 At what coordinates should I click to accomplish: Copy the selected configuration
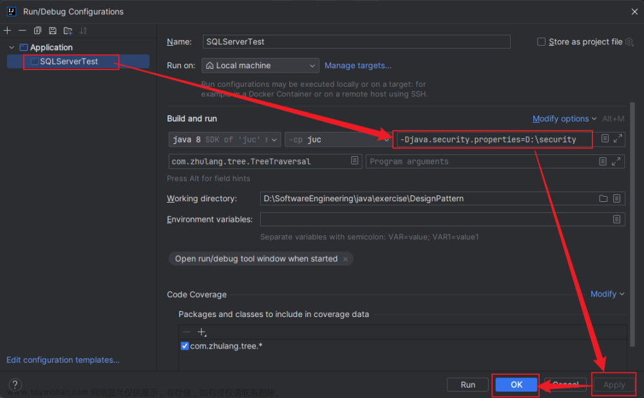(37, 31)
